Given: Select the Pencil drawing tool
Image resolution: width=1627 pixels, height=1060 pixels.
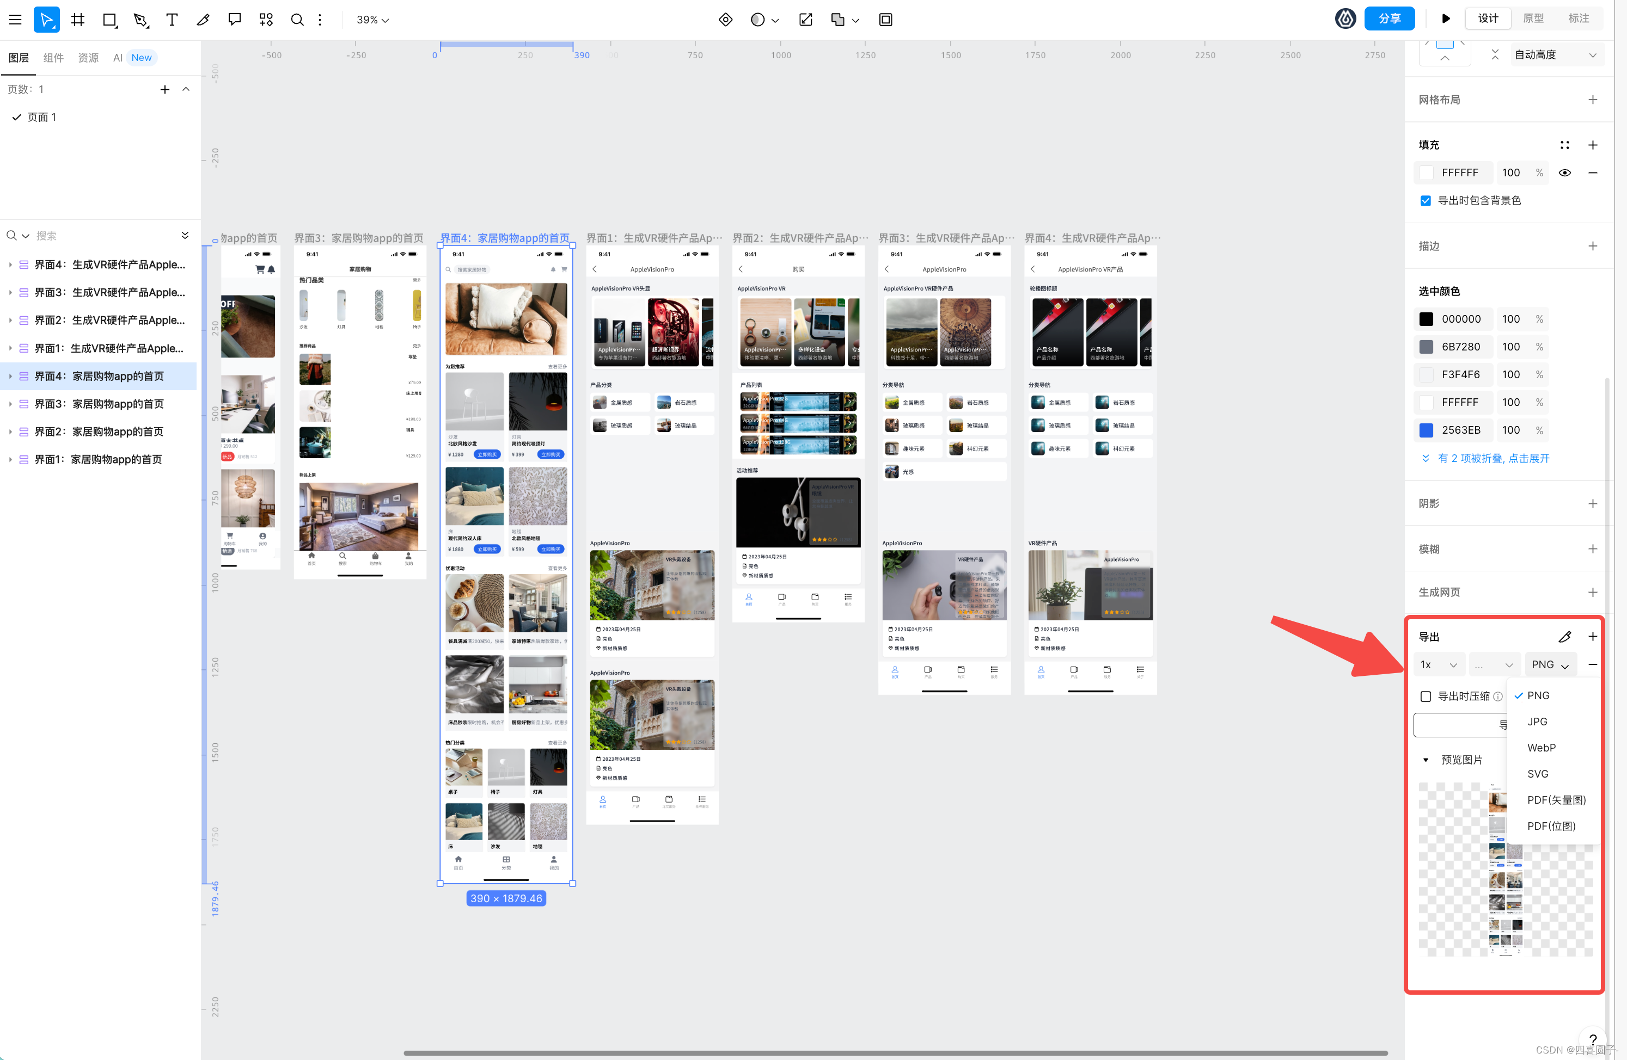Looking at the screenshot, I should pos(203,19).
